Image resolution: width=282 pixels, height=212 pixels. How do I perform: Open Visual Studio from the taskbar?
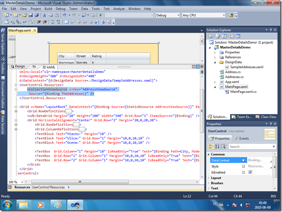(x=75, y=205)
